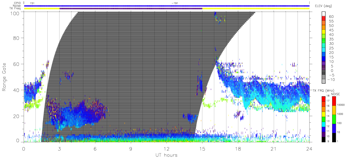Click the '12' tick on UT hours axis
Image resolution: width=348 pixels, height=161 pixels.
[166, 149]
